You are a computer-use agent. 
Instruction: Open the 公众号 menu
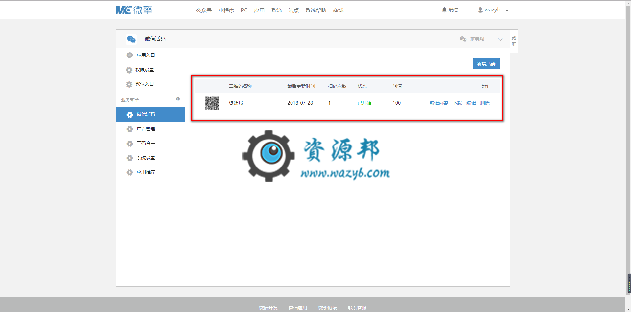click(x=204, y=10)
